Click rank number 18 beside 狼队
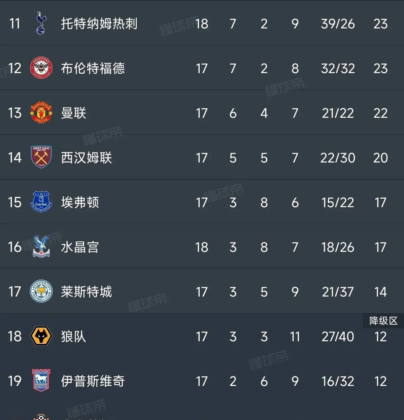The width and height of the screenshot is (404, 420). [14, 337]
